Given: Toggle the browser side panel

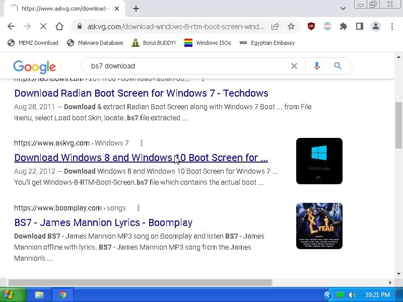Looking at the screenshot, I should [x=360, y=26].
